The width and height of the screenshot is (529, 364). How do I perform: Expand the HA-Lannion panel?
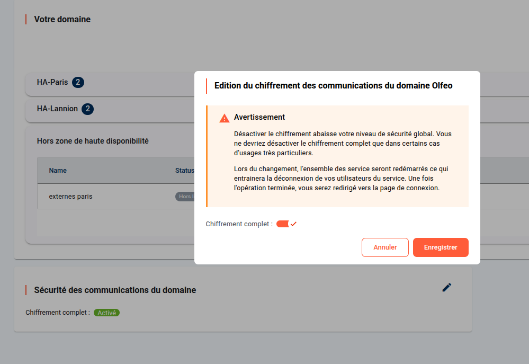pos(57,109)
